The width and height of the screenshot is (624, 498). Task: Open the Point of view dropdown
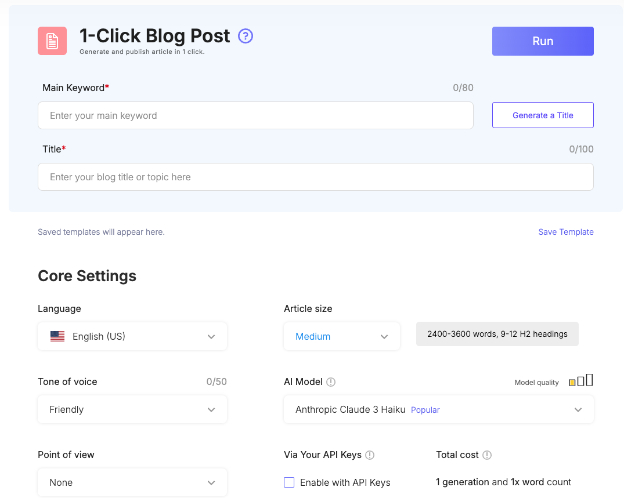pyautogui.click(x=132, y=482)
